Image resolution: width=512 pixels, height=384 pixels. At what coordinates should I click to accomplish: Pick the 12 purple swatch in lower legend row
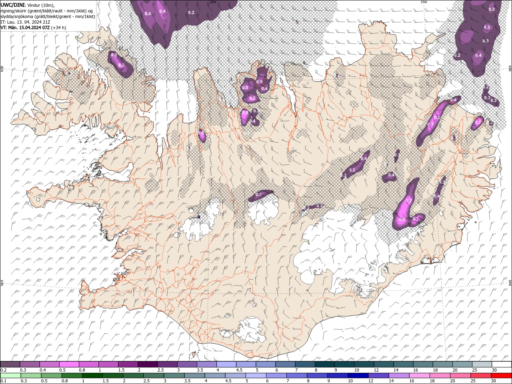378,376
